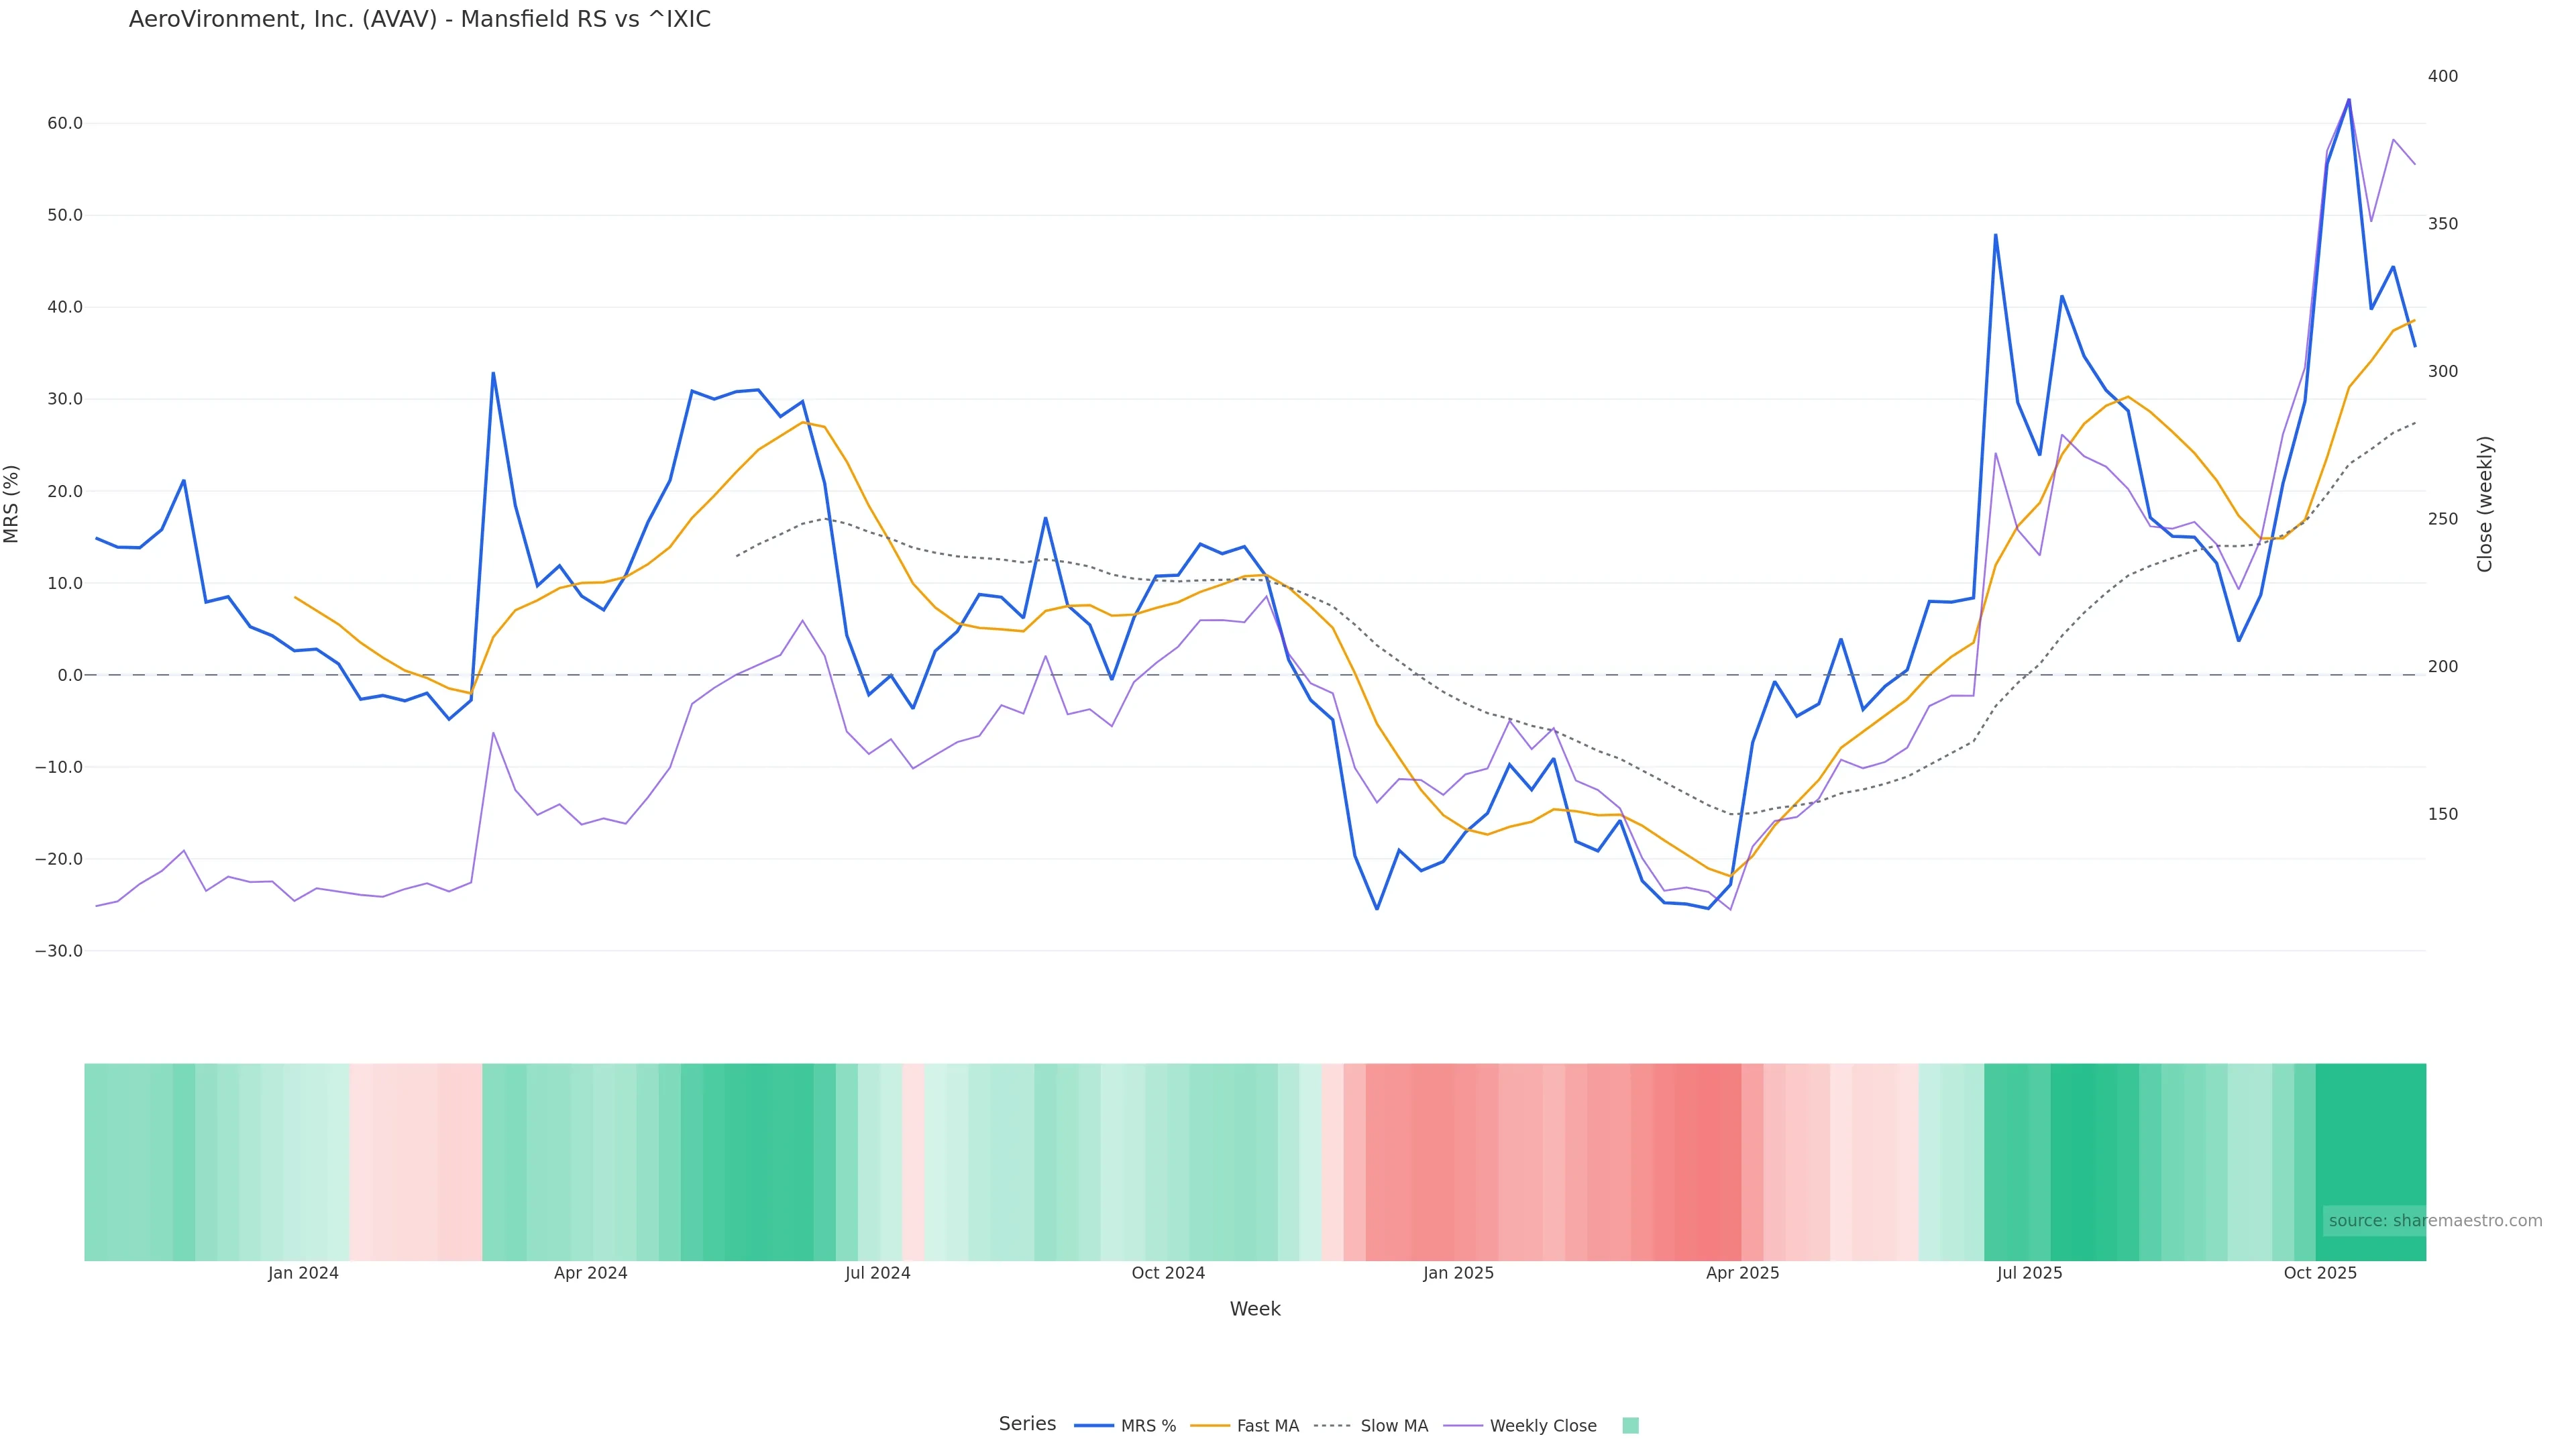Click the 400 tick on Close axis
Viewport: 2576px width, 1449px height.
coord(2442,76)
